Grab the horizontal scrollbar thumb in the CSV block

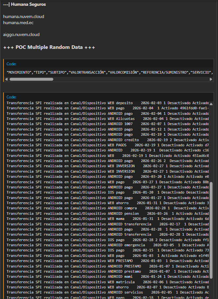(31, 79)
